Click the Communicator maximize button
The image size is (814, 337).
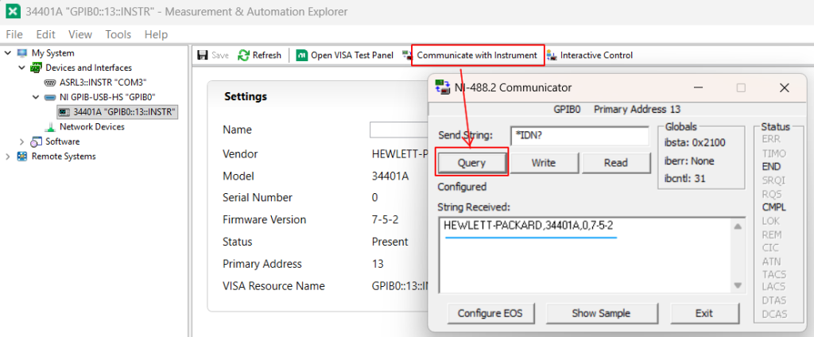[x=741, y=87]
